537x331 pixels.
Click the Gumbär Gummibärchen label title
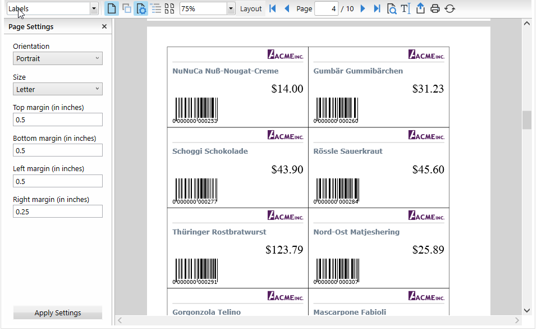(x=358, y=71)
